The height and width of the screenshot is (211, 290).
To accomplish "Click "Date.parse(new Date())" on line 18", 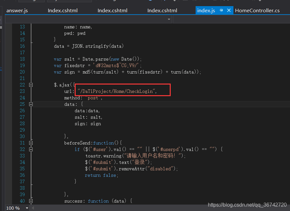I will 111,59.
